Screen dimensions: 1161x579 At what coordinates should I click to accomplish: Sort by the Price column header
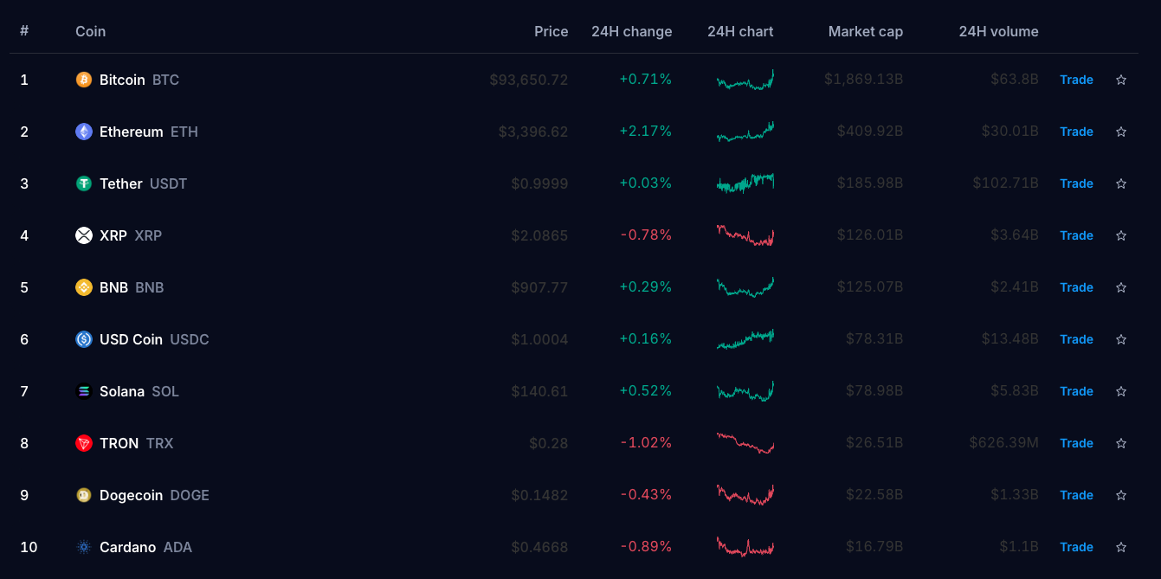point(551,31)
